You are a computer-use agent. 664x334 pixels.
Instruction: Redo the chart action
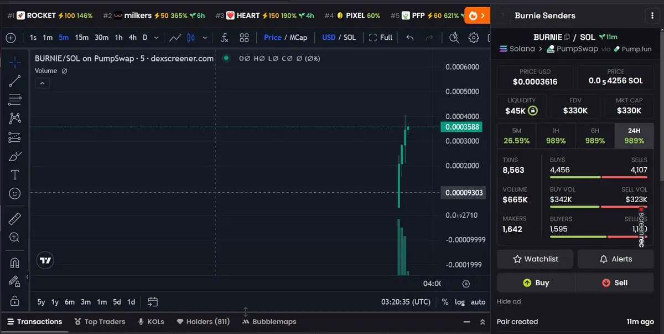[x=429, y=38]
